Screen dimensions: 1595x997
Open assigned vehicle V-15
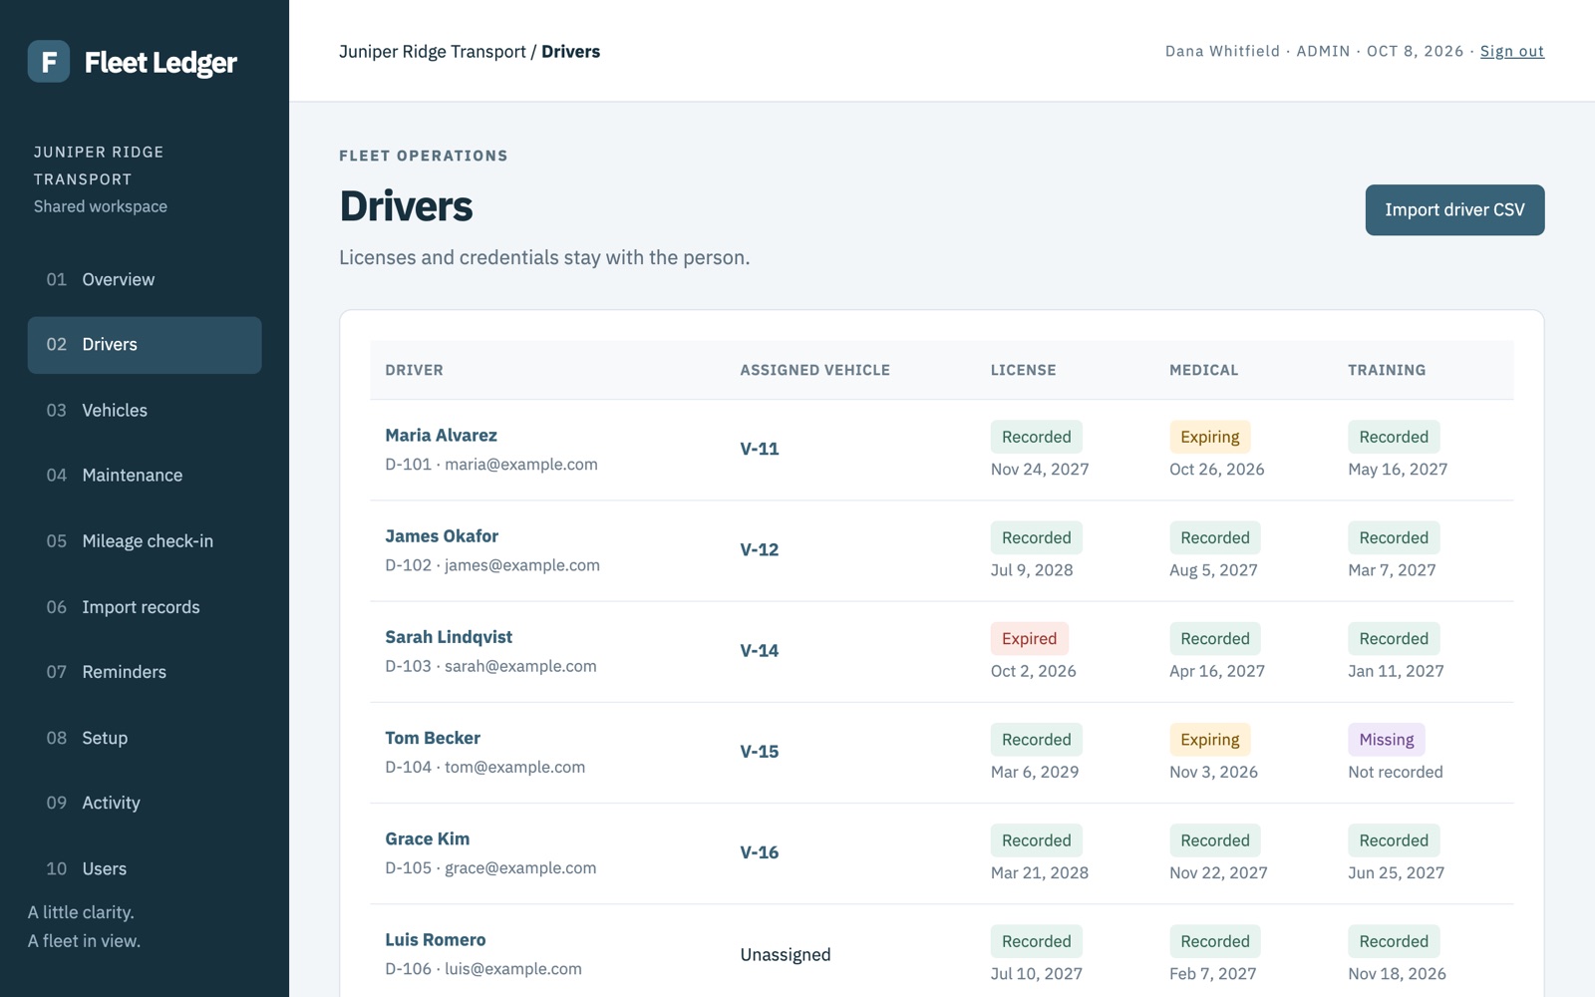[x=760, y=752]
